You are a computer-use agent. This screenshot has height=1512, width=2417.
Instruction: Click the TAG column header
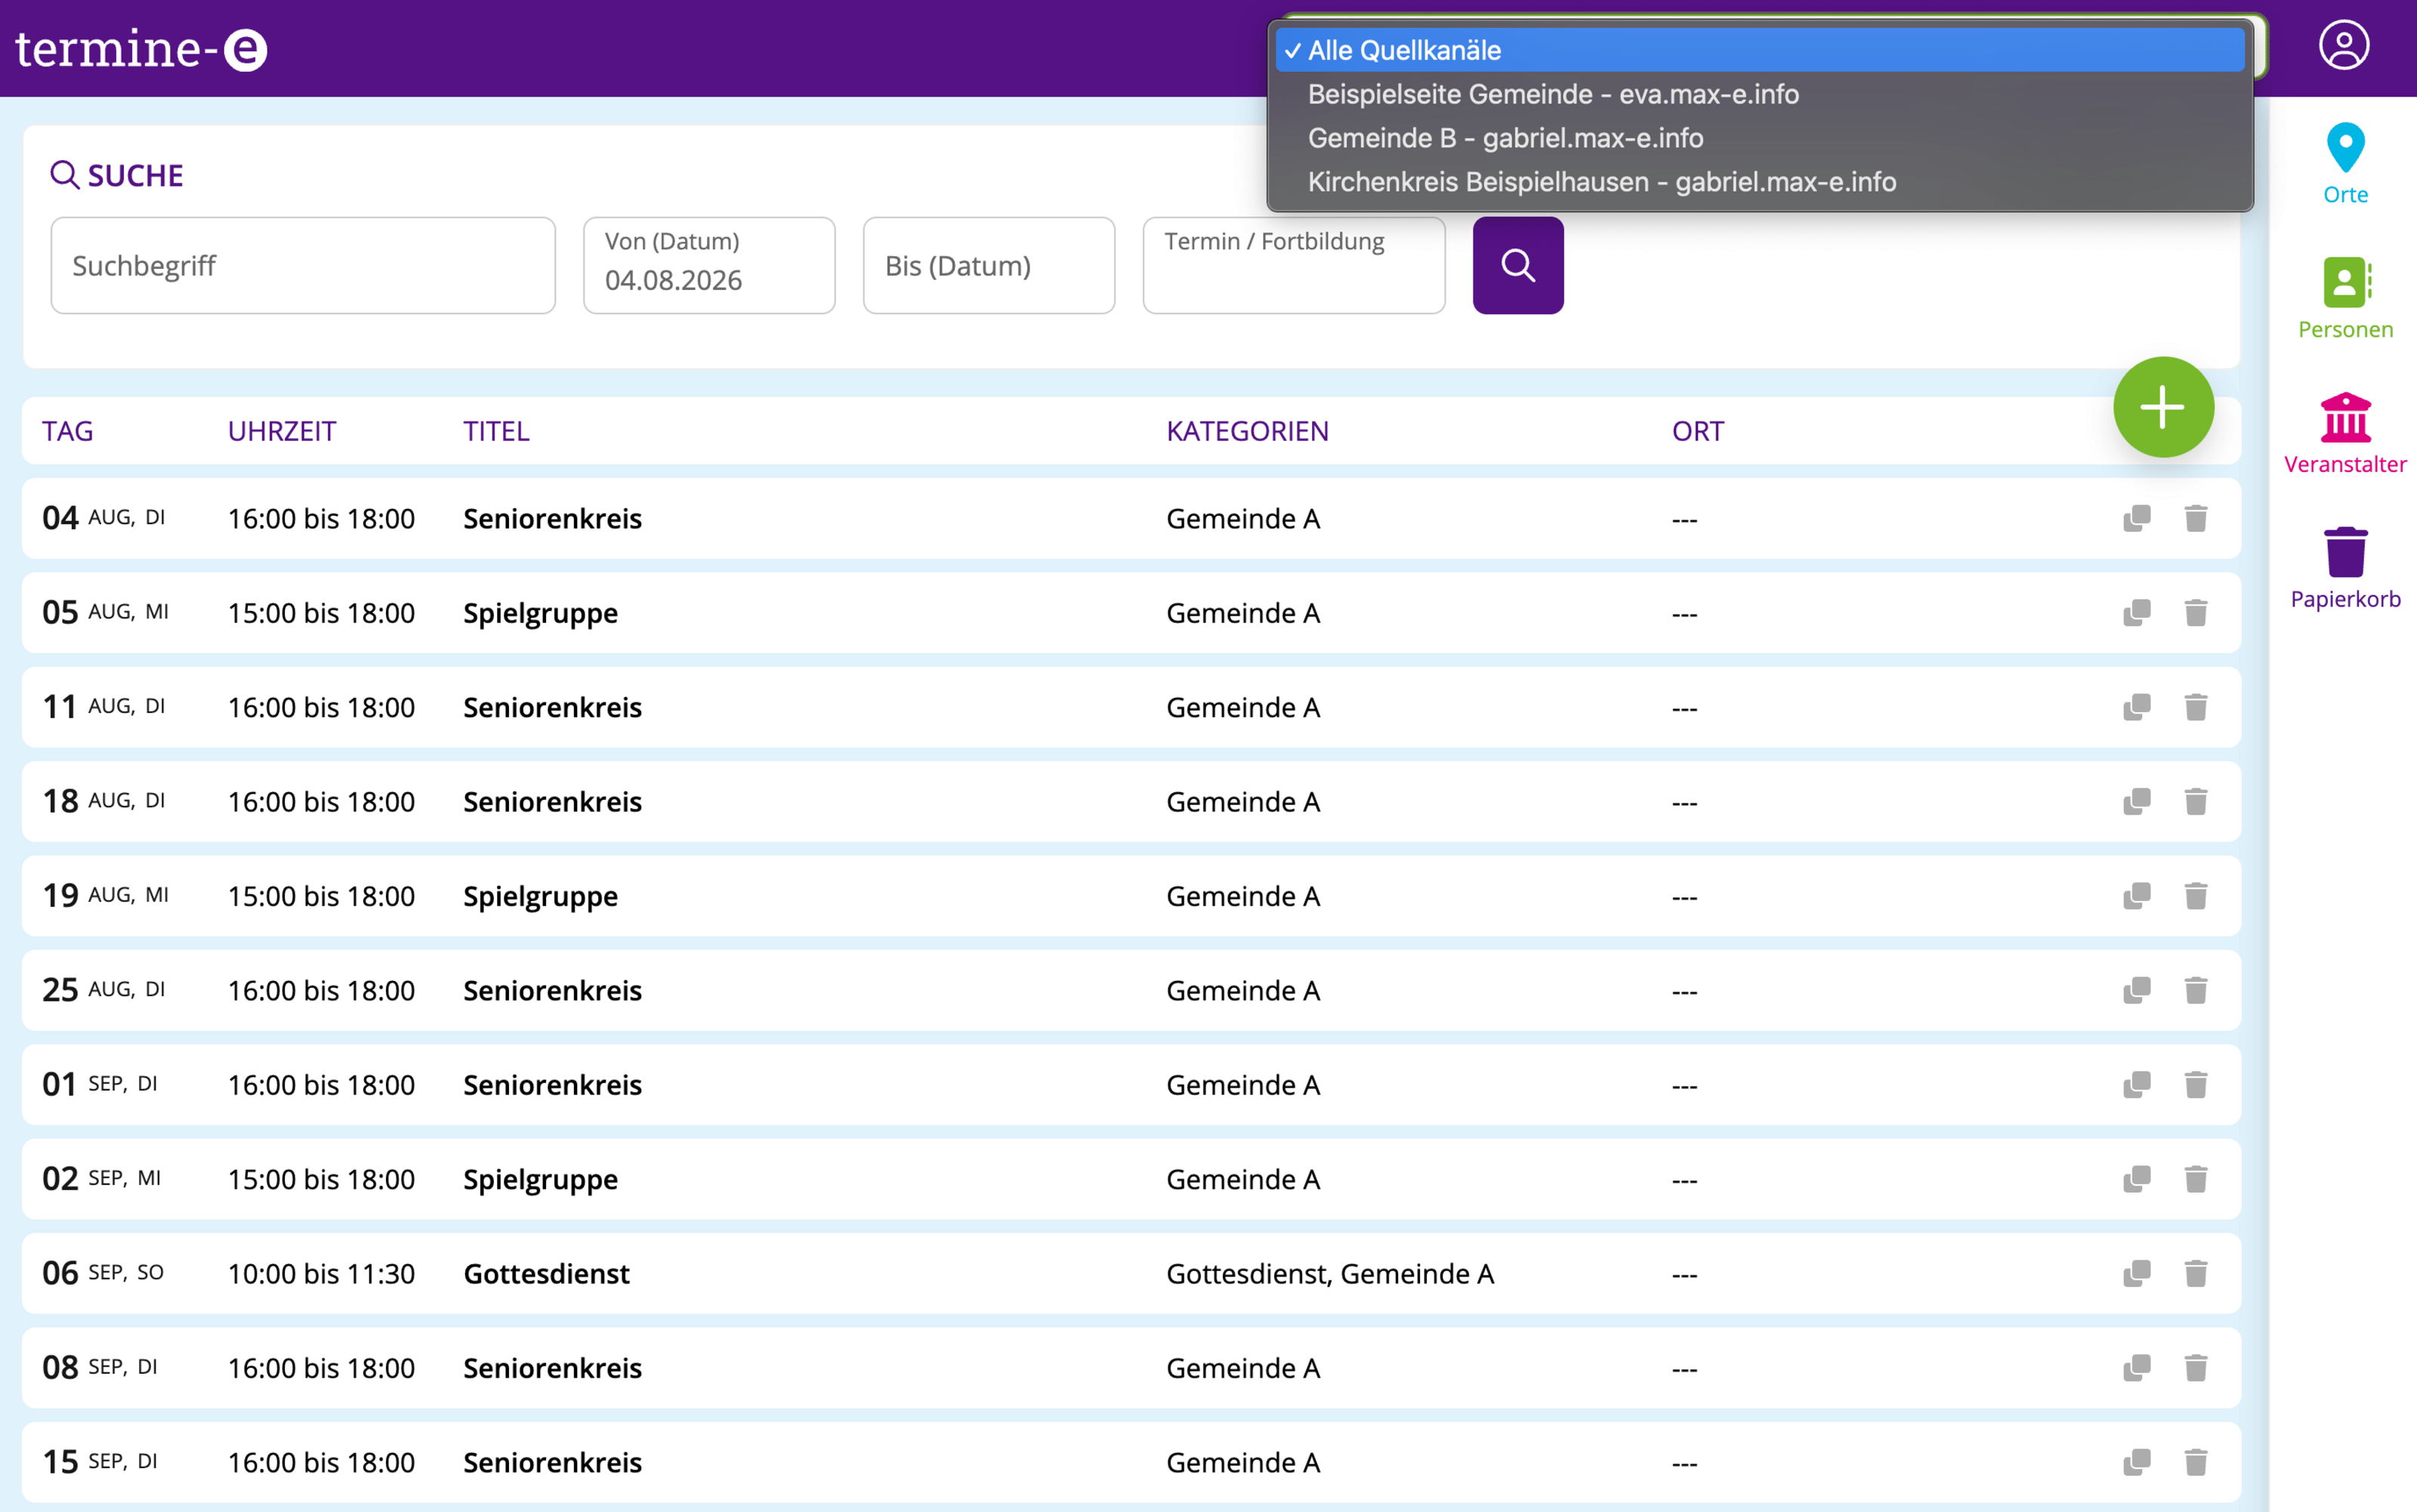(67, 431)
